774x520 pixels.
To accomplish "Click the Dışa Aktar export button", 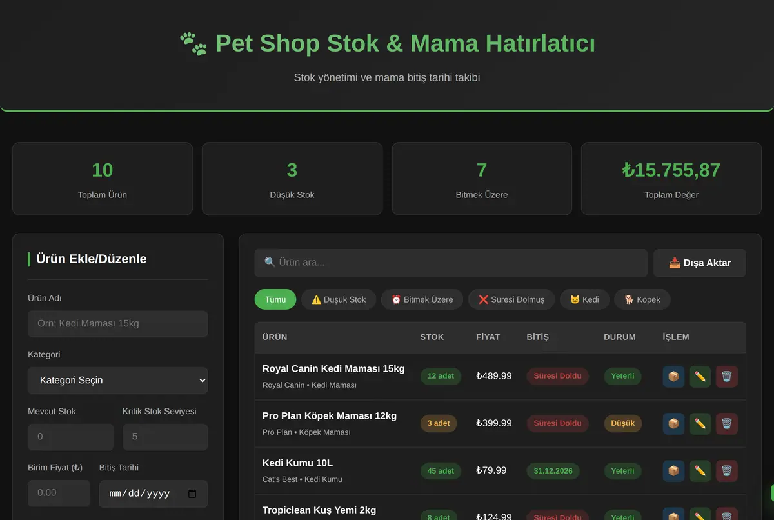I will pyautogui.click(x=700, y=263).
